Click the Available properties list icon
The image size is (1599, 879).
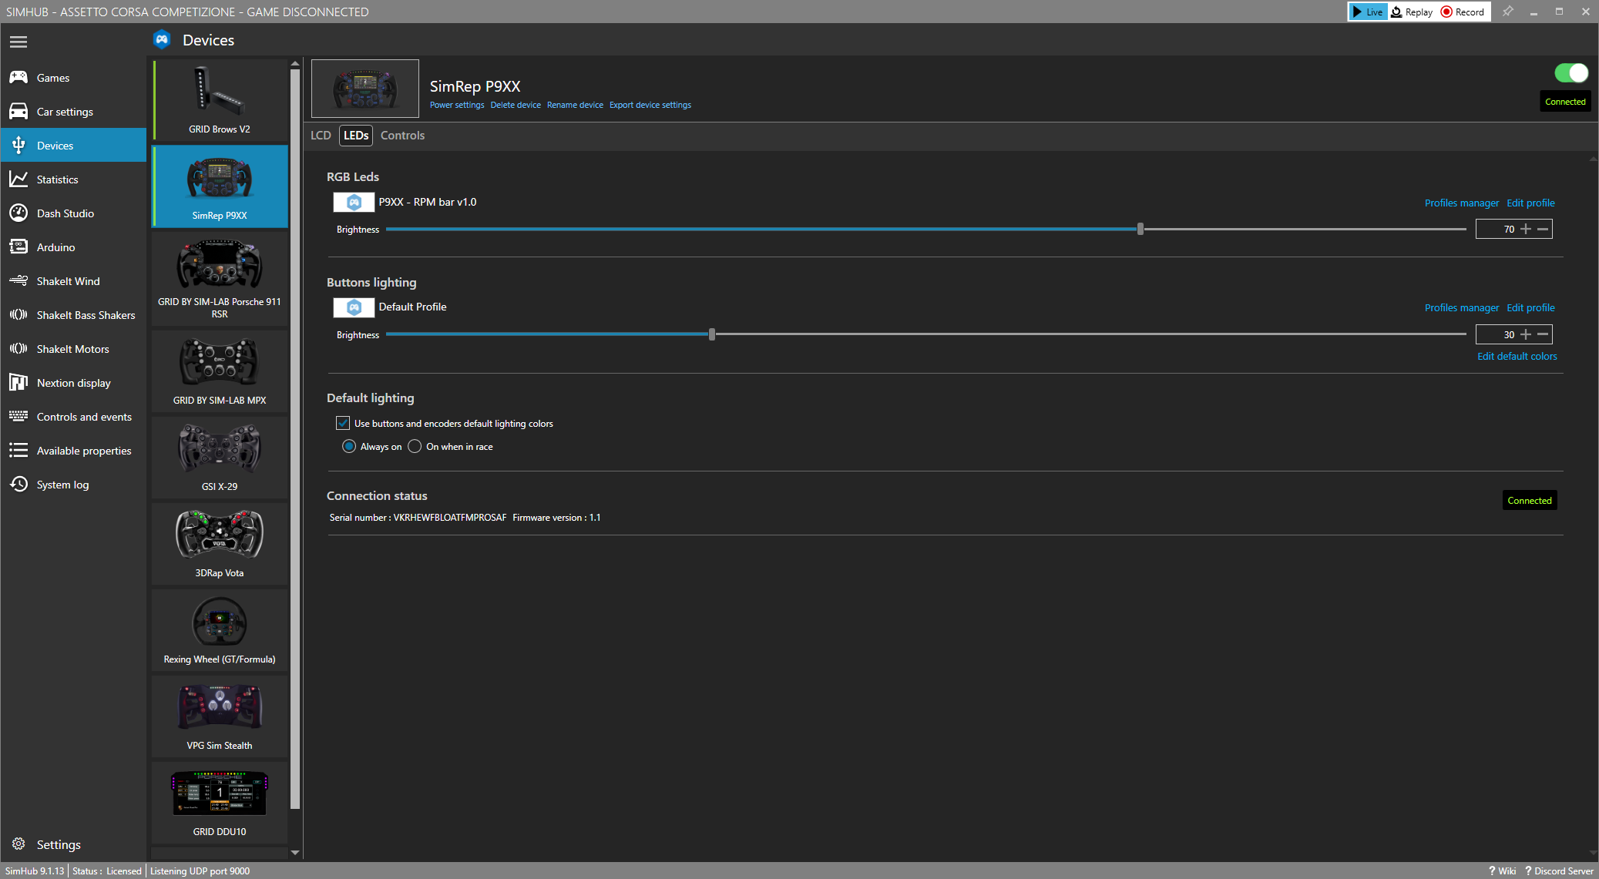point(18,450)
